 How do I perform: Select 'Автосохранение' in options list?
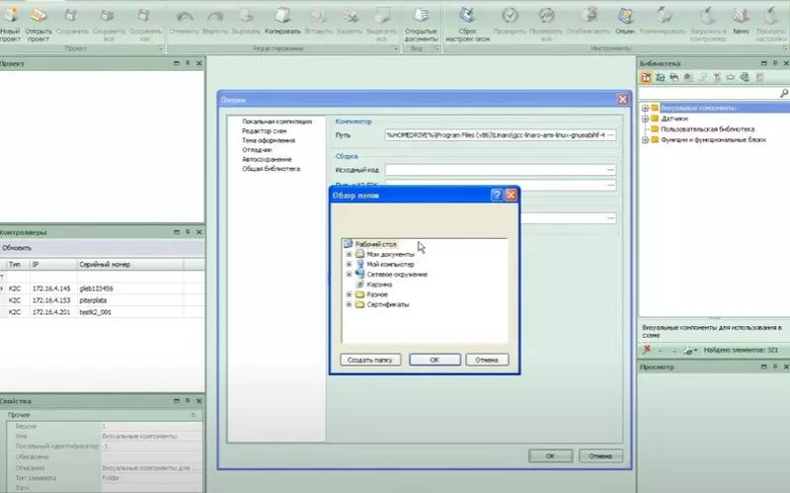click(x=267, y=159)
